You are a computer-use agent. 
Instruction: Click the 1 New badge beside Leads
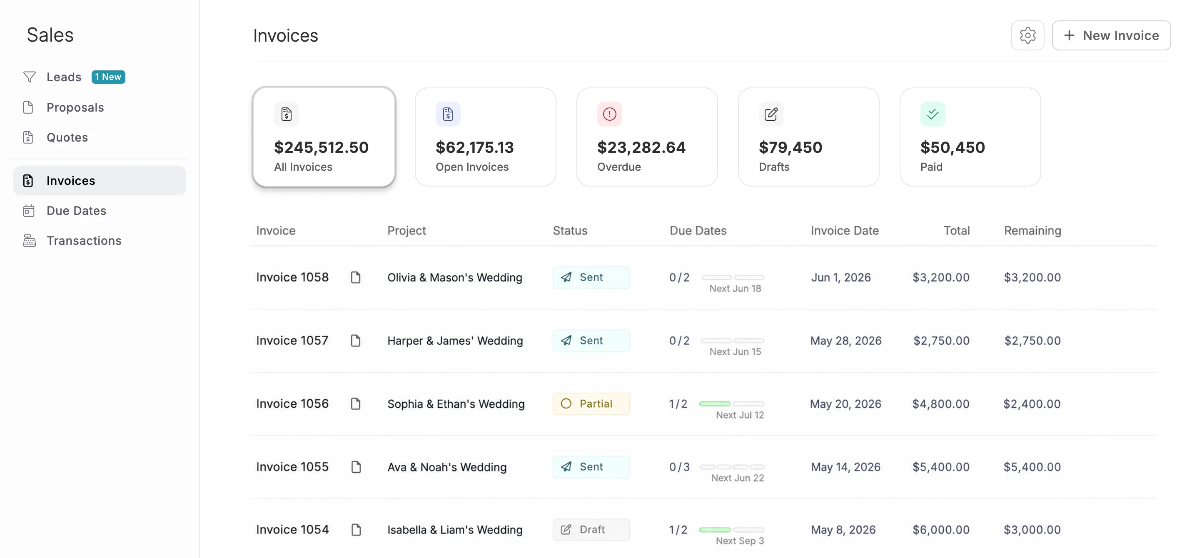tap(108, 77)
